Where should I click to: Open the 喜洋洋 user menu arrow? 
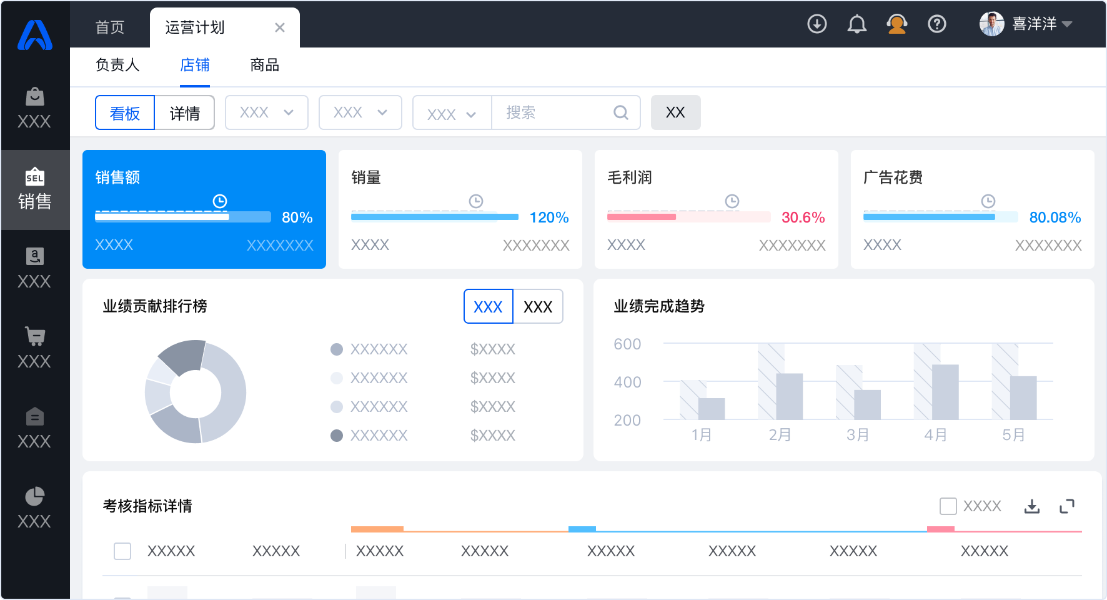pyautogui.click(x=1067, y=24)
